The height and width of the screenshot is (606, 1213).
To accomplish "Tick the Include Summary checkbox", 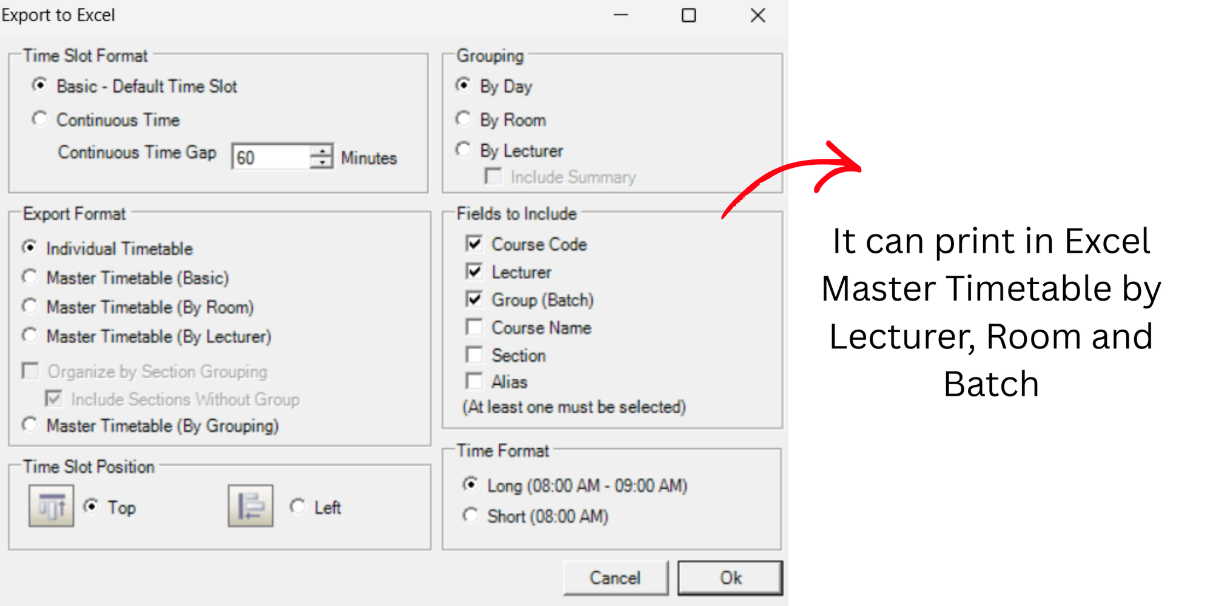I will coord(493,176).
